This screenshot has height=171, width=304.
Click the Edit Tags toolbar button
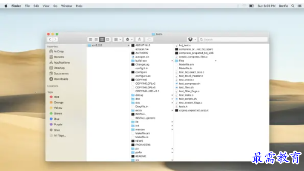[149, 40]
